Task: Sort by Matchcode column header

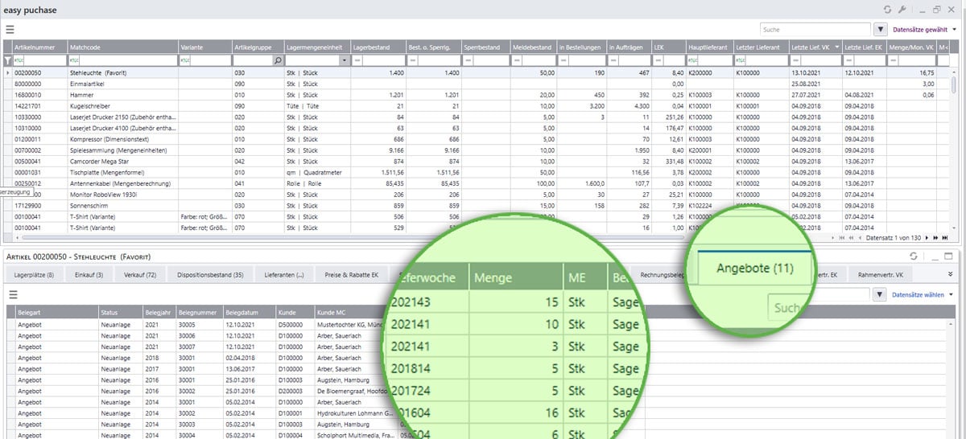Action: (x=122, y=47)
